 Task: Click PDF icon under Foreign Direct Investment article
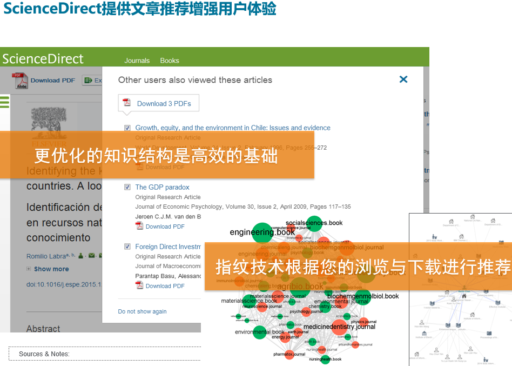tap(139, 285)
